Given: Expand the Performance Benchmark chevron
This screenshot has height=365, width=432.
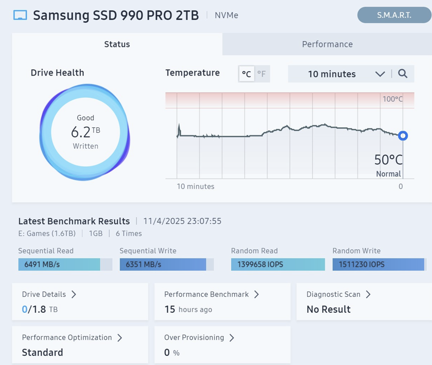Looking at the screenshot, I should [256, 294].
